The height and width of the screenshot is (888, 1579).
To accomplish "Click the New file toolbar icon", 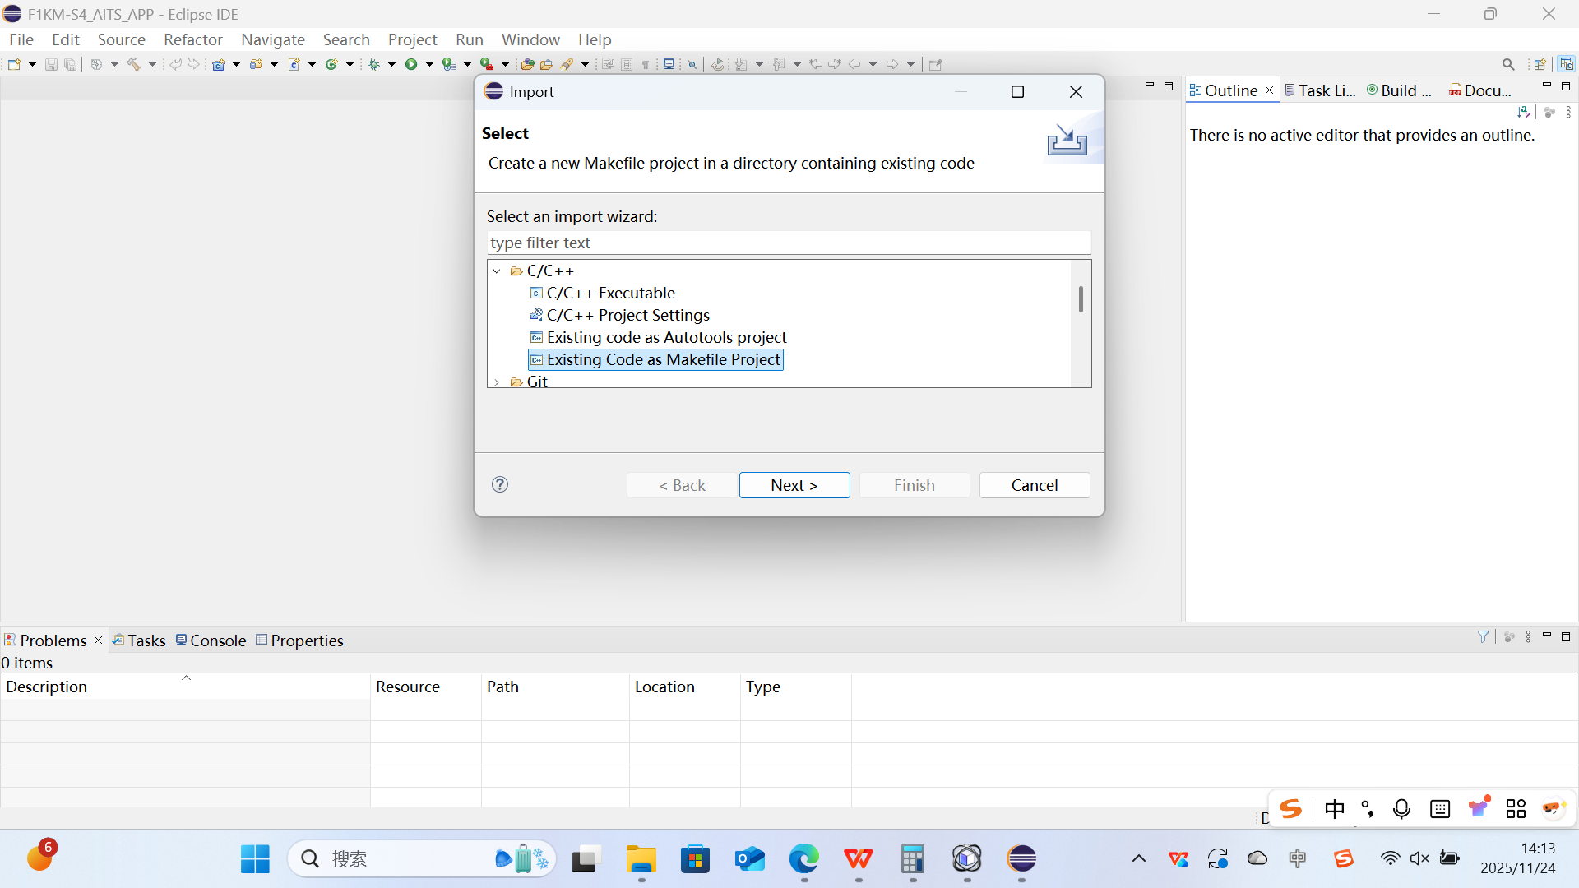I will pyautogui.click(x=14, y=64).
